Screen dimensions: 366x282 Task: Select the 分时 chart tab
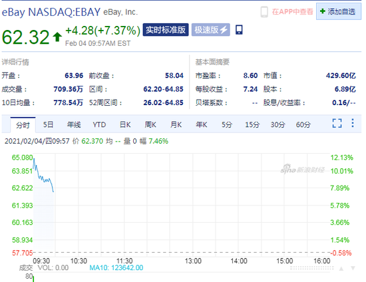click(x=23, y=125)
